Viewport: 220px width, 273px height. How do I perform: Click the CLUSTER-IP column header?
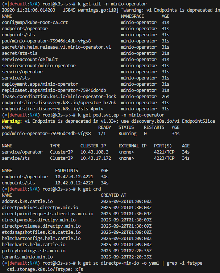(x=93, y=146)
